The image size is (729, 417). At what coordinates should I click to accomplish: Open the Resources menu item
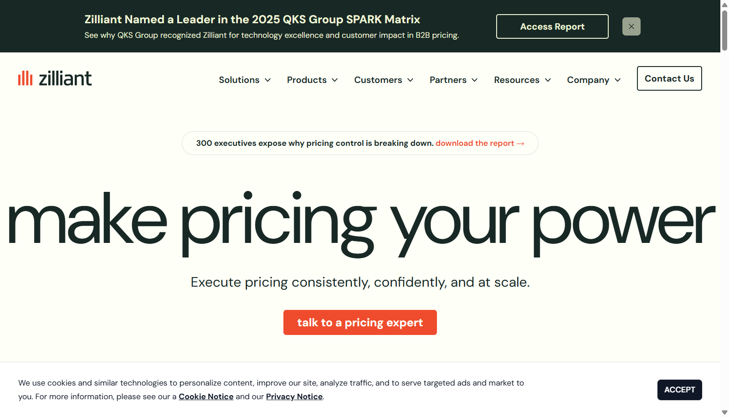(x=517, y=80)
